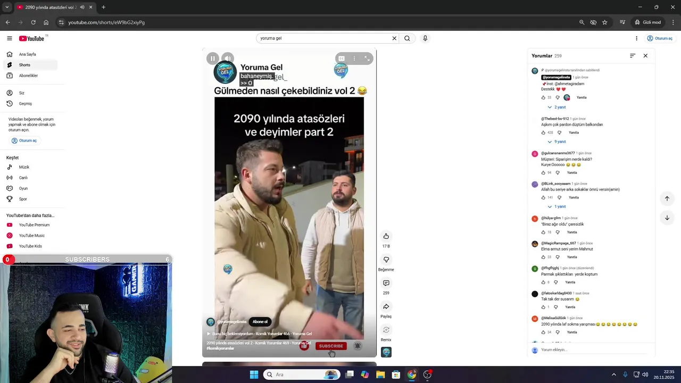Subscribe using the Abone ol button
Image resolution: width=681 pixels, height=383 pixels.
pos(260,322)
